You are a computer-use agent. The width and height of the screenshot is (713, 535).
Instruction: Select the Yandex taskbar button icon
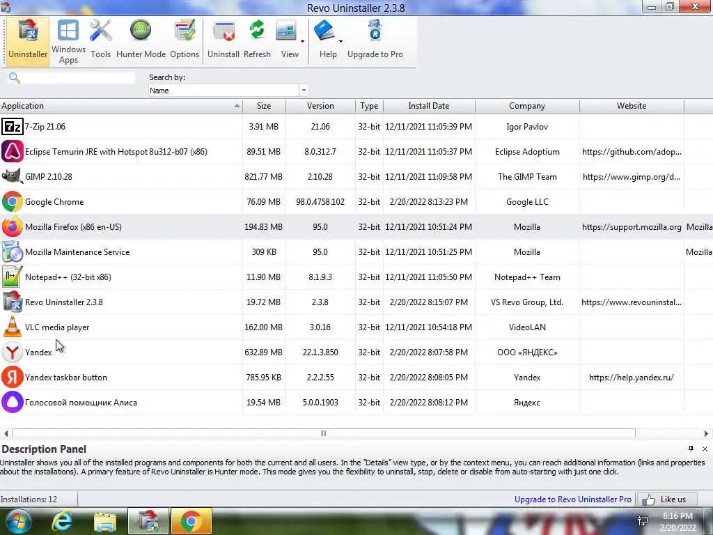(x=13, y=377)
